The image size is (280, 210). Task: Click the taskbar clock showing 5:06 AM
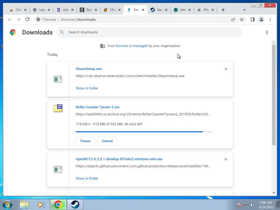coord(266,205)
